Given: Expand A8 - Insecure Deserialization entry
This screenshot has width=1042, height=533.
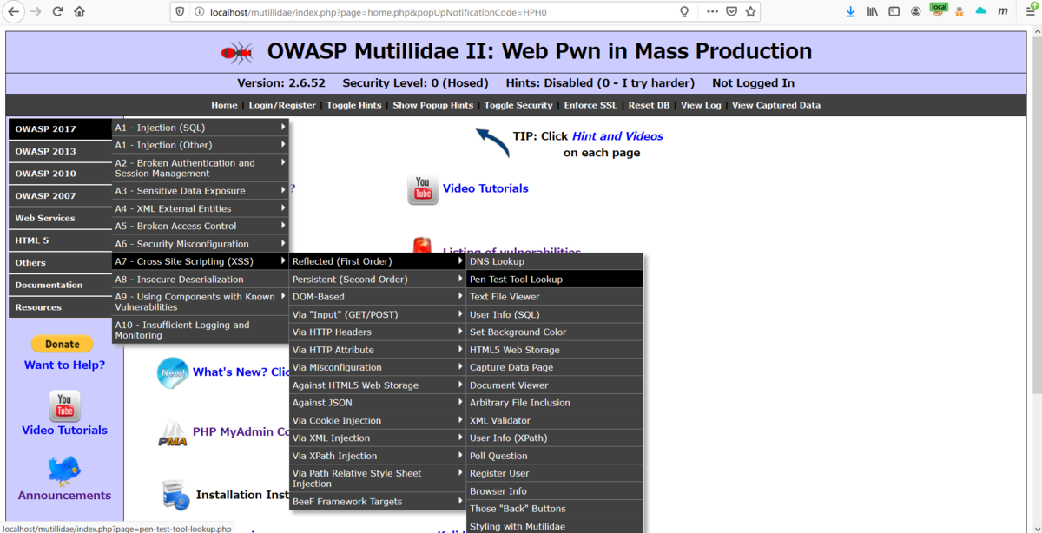Looking at the screenshot, I should tap(201, 280).
